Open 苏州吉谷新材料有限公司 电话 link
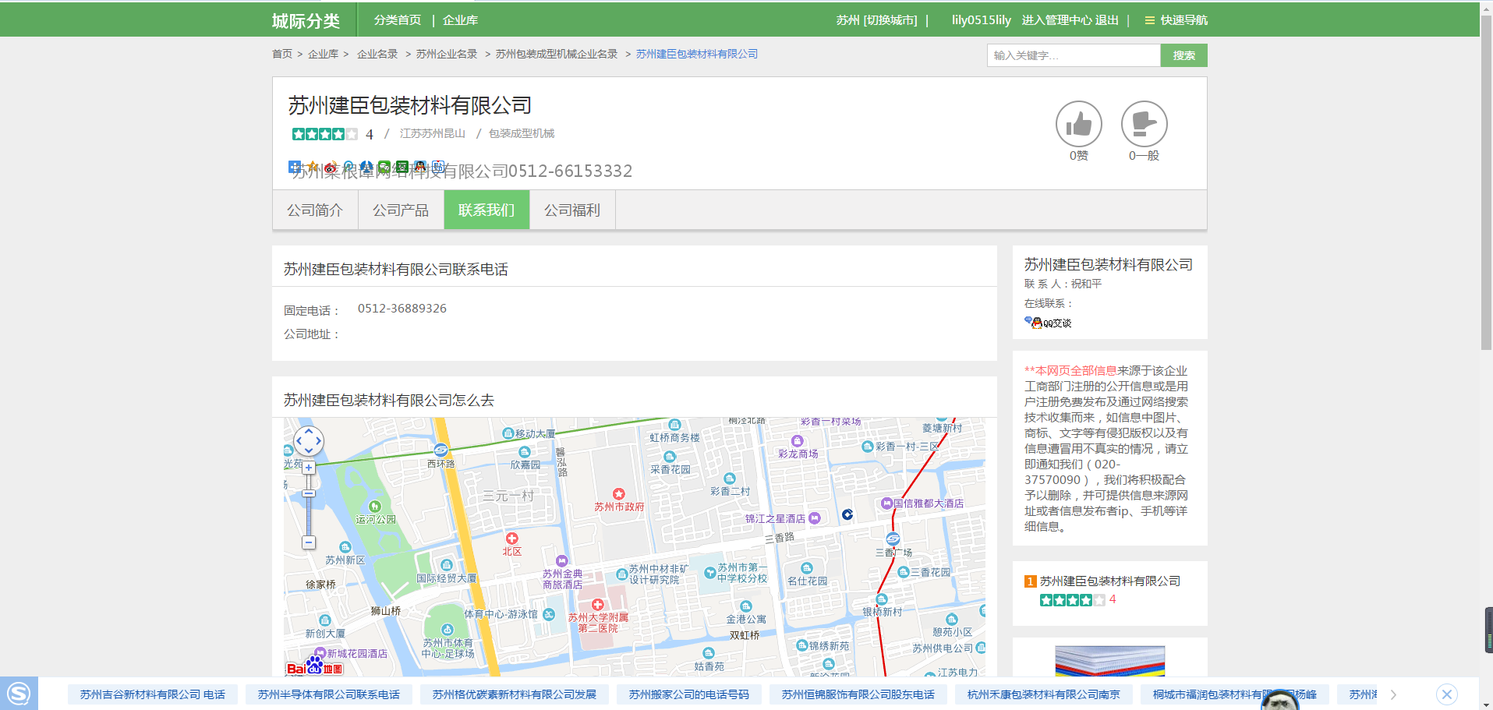1493x710 pixels. [x=153, y=694]
